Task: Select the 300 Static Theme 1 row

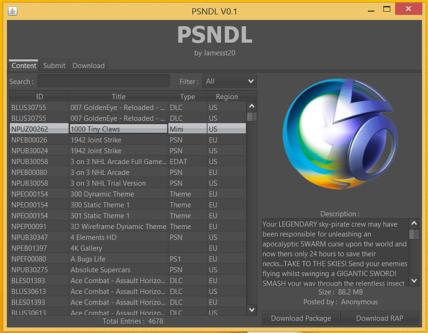Action: click(x=128, y=205)
